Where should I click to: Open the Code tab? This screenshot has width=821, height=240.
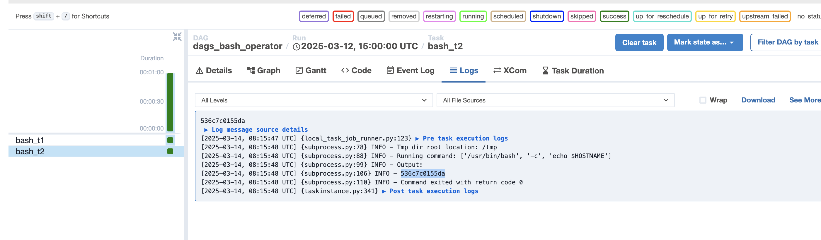(x=356, y=71)
